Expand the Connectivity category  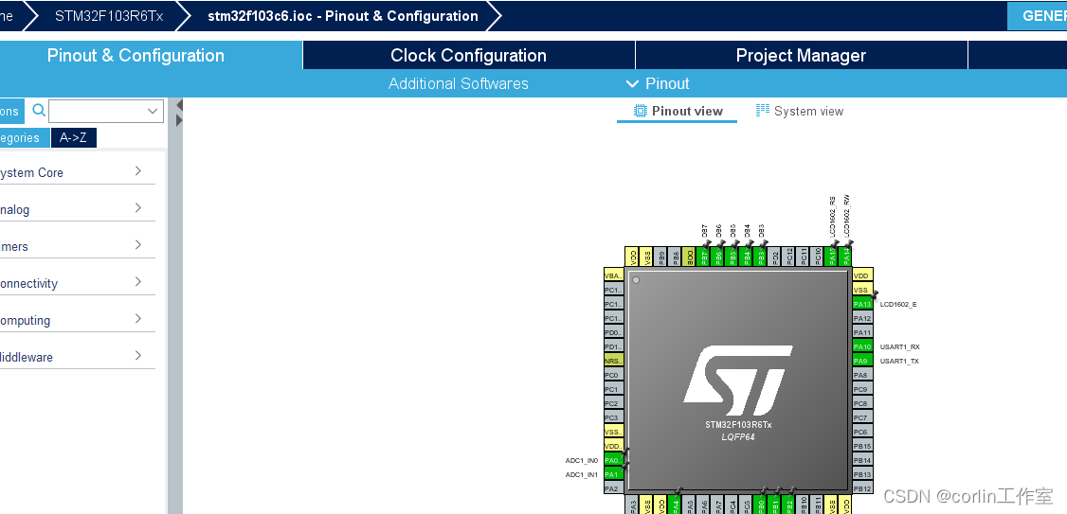pos(76,283)
